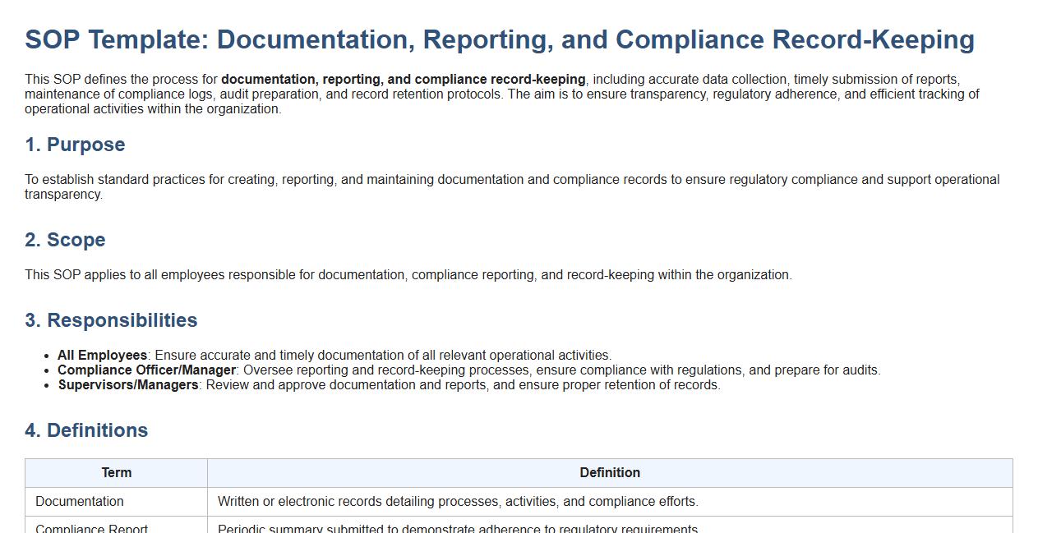Click the bold "Compliance Officer/Manager" label
This screenshot has height=533, width=1038.
pos(146,370)
